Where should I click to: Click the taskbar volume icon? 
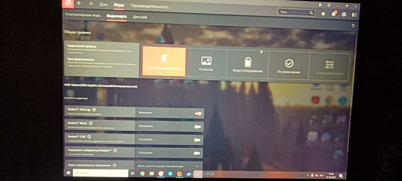[x=316, y=175]
